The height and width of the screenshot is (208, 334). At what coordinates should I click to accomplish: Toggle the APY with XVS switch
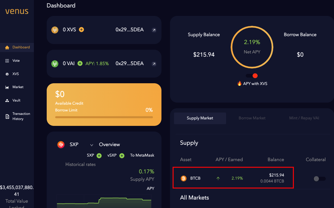click(x=252, y=76)
